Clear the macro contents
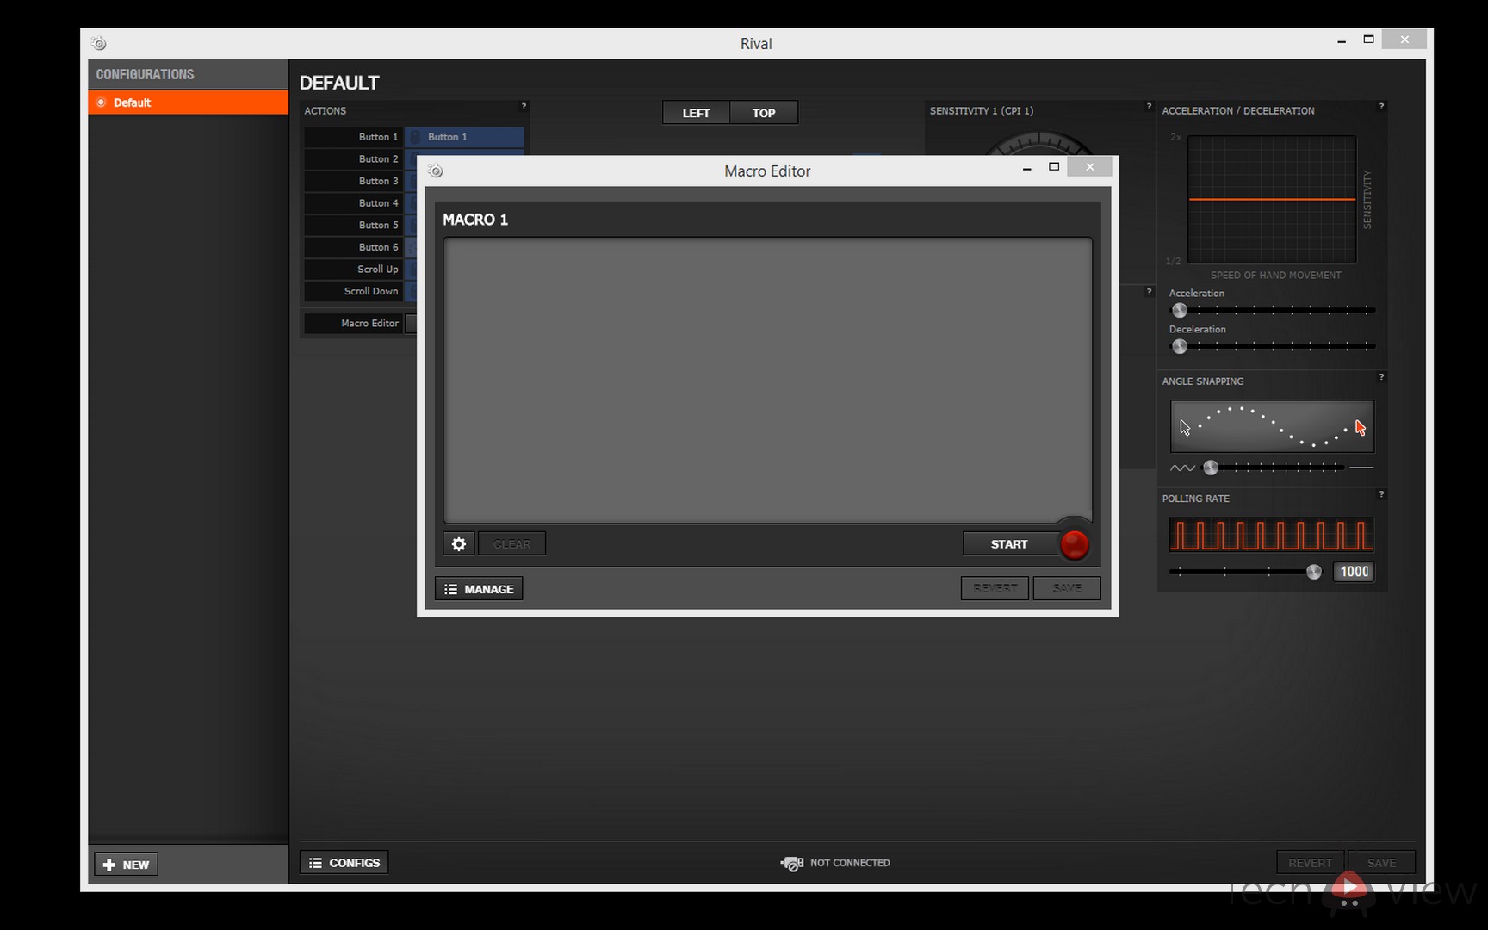The image size is (1488, 930). pos(512,544)
